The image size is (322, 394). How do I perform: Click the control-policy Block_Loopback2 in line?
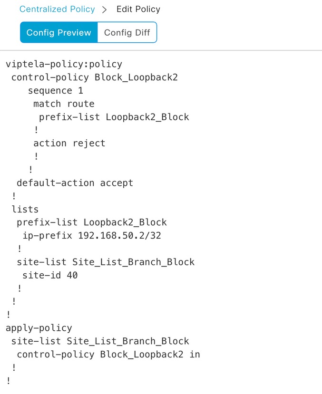[x=108, y=354]
